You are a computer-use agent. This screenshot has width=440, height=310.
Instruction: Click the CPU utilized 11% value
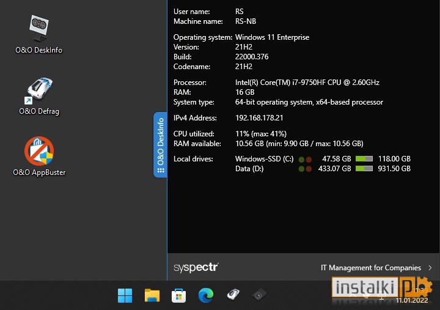click(x=261, y=134)
